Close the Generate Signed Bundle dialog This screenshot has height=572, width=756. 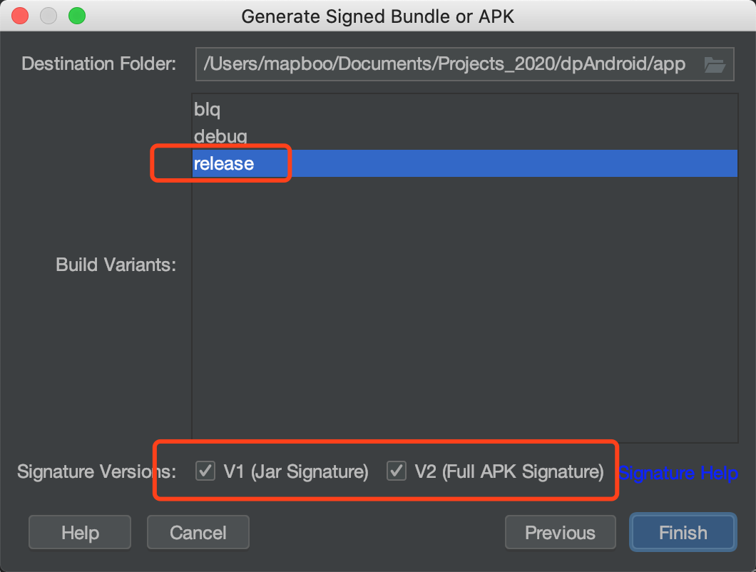pos(20,16)
